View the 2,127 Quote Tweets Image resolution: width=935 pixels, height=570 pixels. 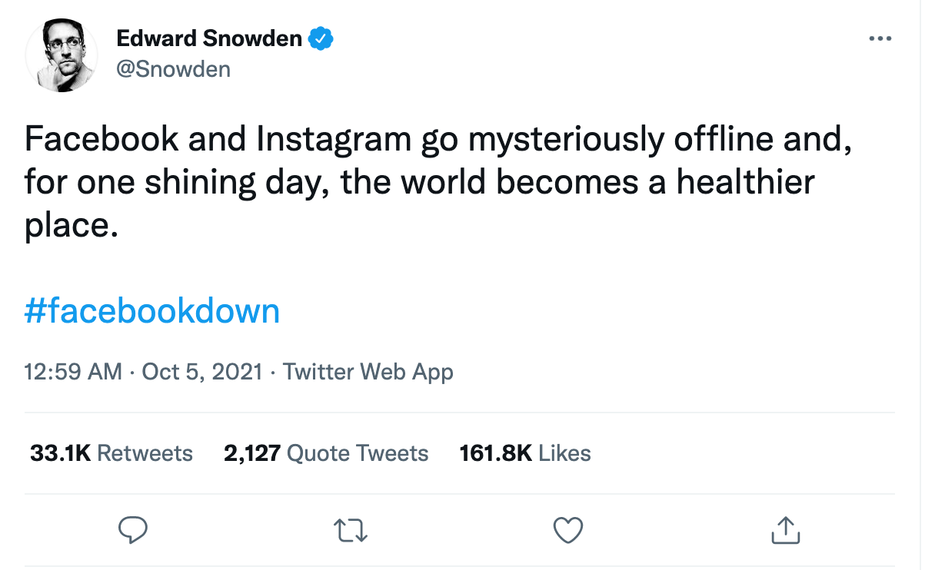(326, 453)
